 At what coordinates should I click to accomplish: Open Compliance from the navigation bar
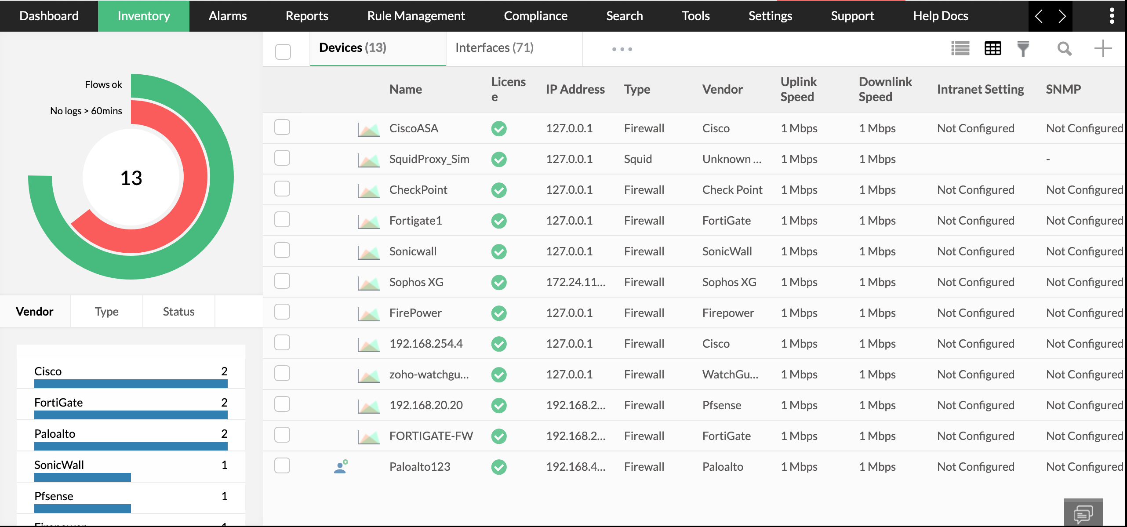tap(536, 16)
